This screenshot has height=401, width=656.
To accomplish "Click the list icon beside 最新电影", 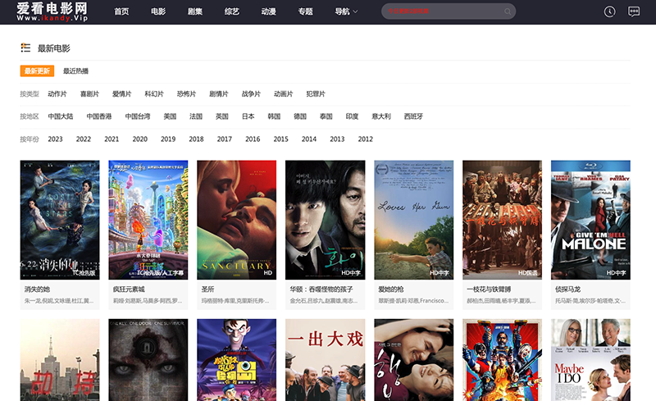I will point(25,48).
